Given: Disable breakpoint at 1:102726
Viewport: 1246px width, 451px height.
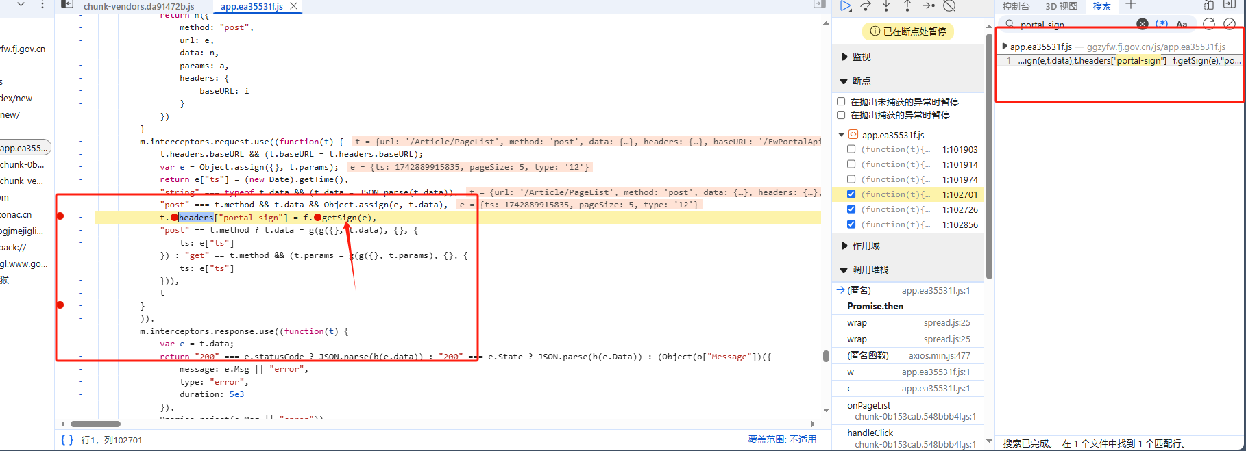Looking at the screenshot, I should [851, 209].
